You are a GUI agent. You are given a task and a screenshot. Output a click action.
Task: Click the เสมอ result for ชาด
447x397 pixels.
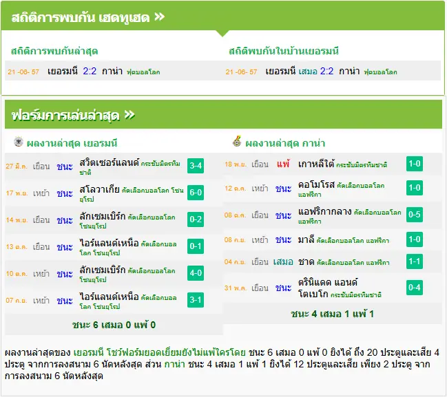tap(283, 261)
